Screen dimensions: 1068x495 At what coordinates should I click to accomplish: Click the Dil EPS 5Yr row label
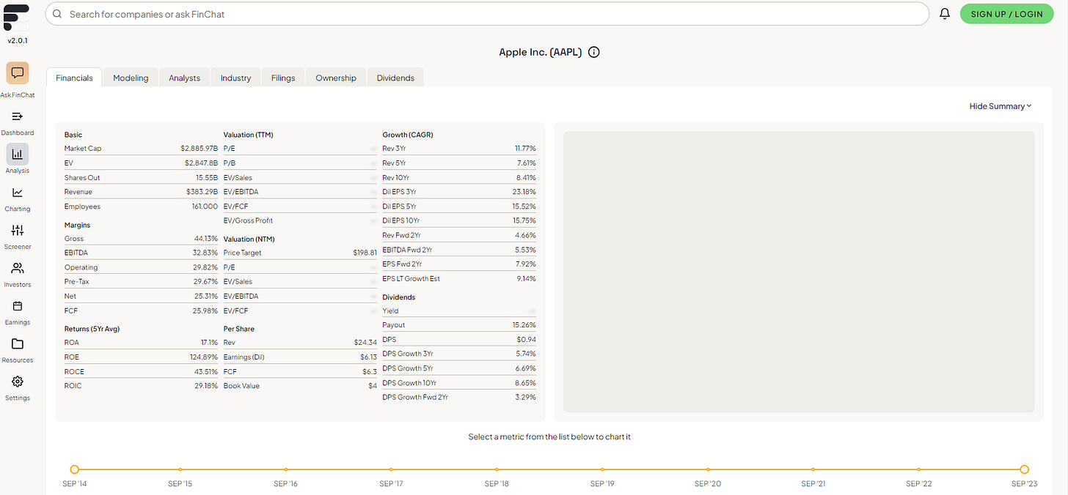[399, 206]
